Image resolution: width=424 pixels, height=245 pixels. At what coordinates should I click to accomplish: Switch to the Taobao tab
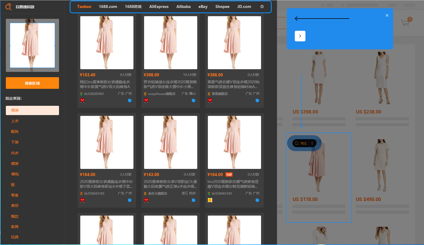click(x=84, y=7)
